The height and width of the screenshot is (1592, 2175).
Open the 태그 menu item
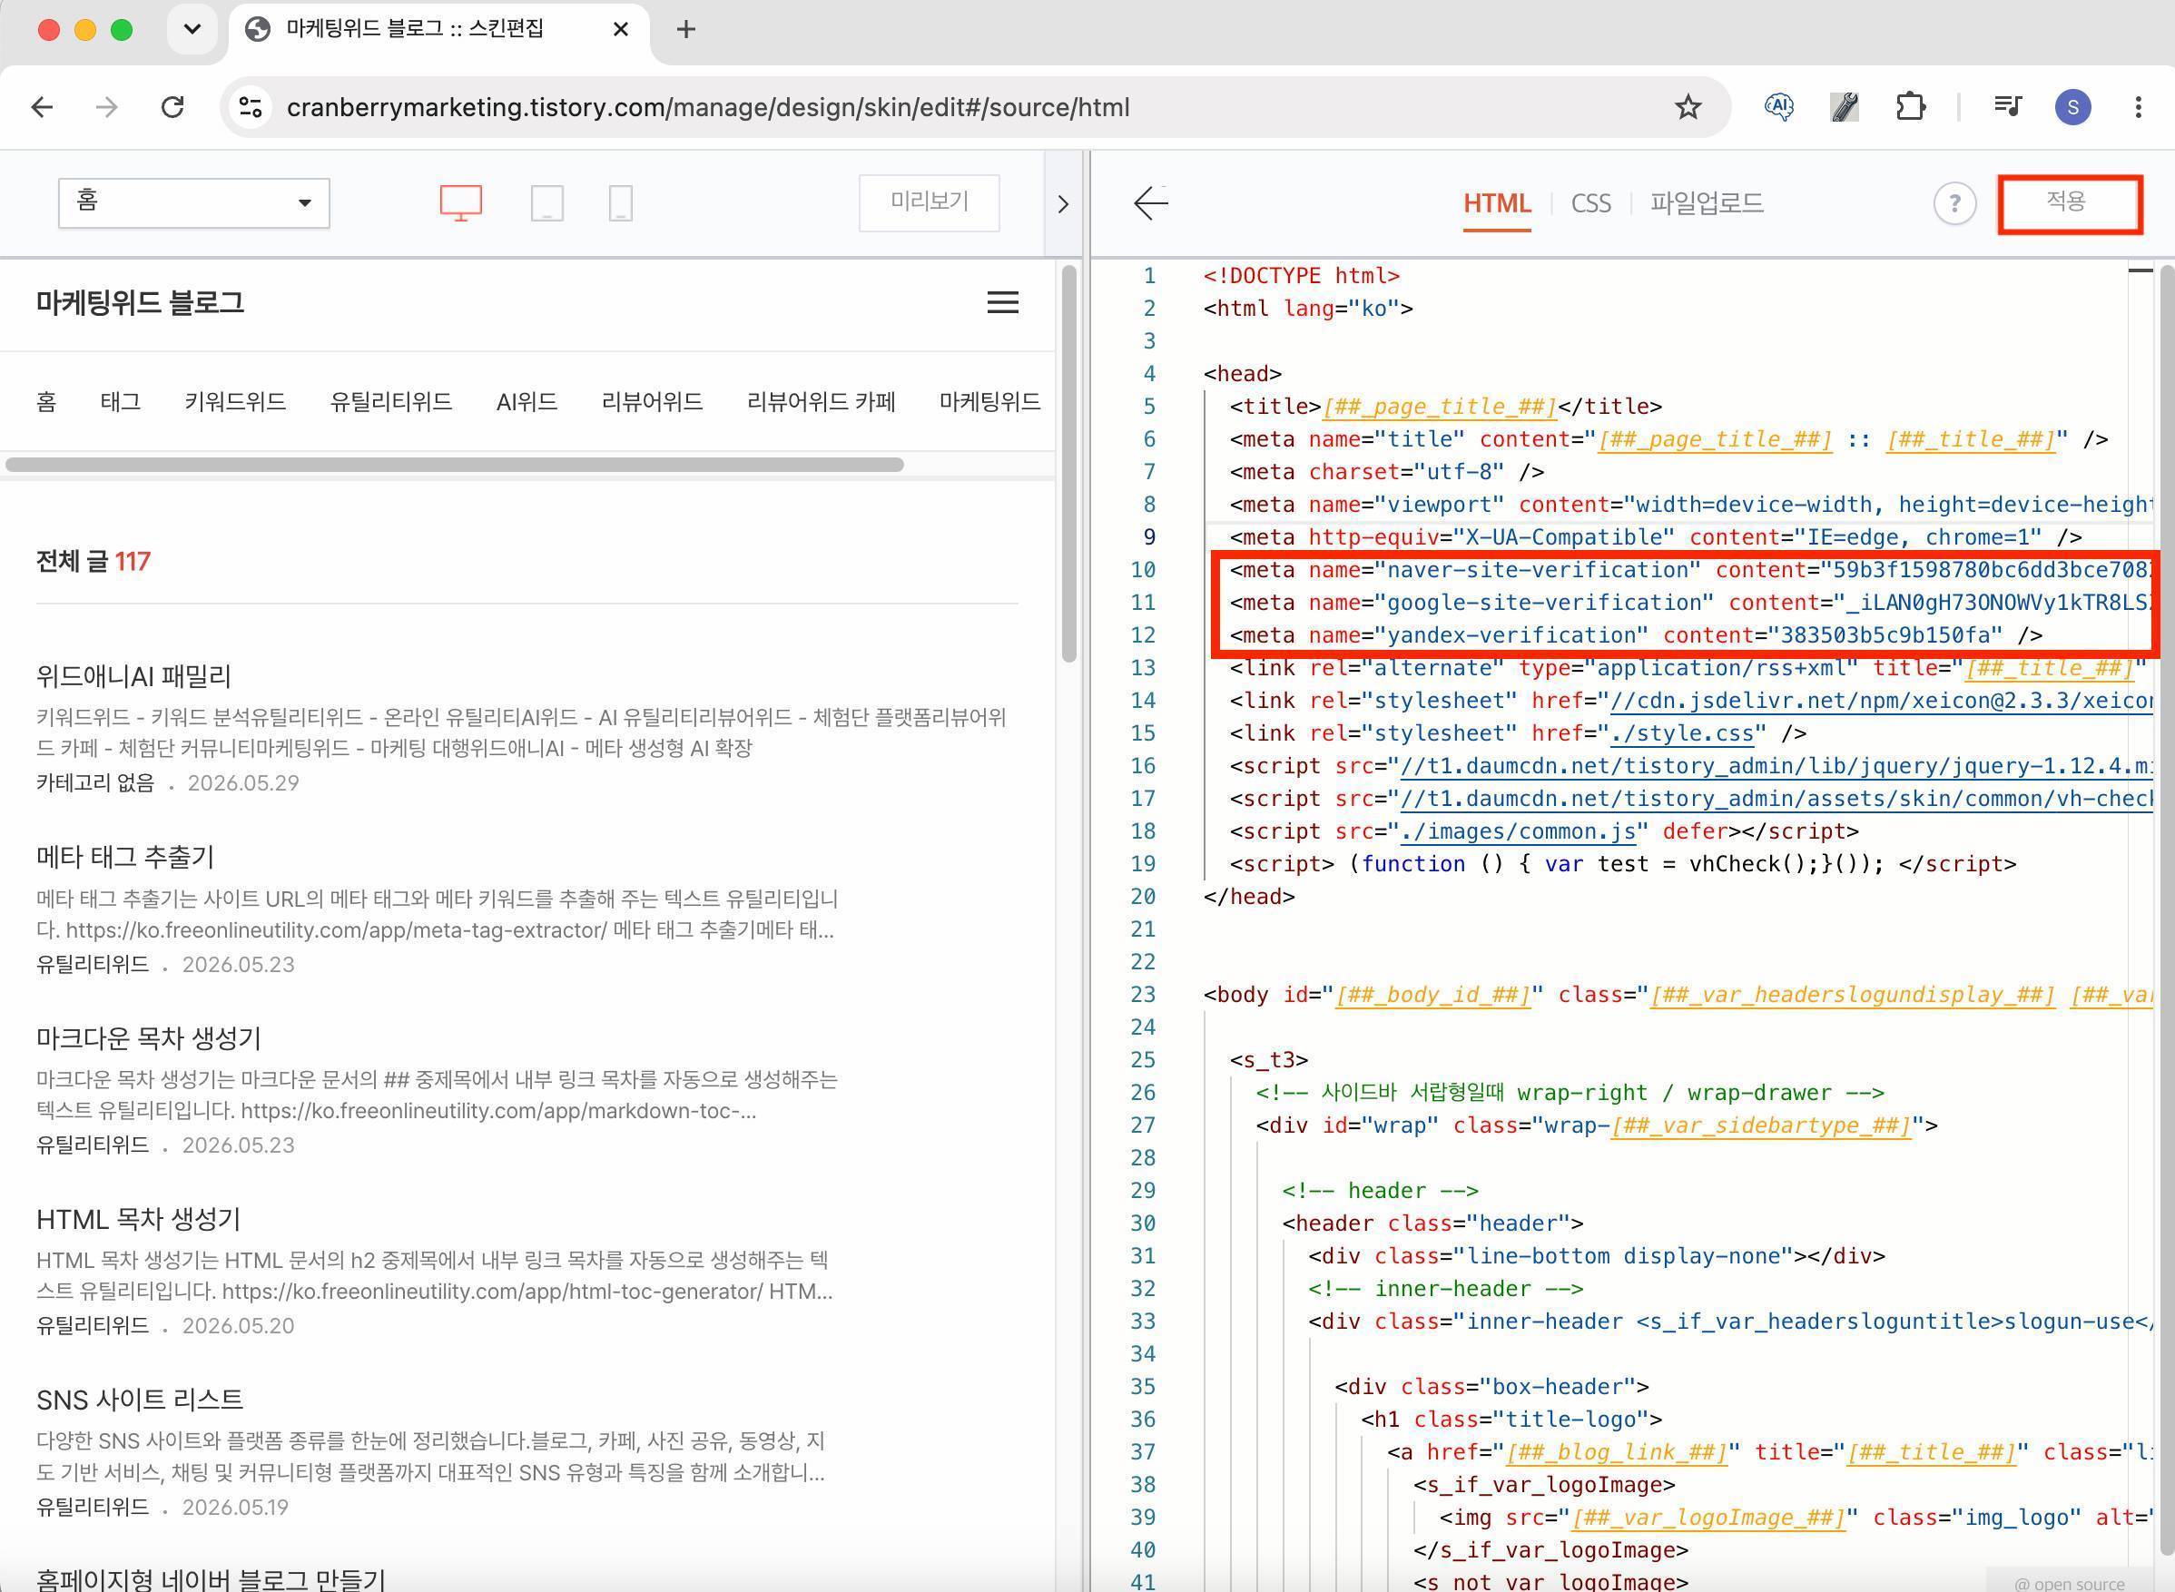(x=121, y=401)
